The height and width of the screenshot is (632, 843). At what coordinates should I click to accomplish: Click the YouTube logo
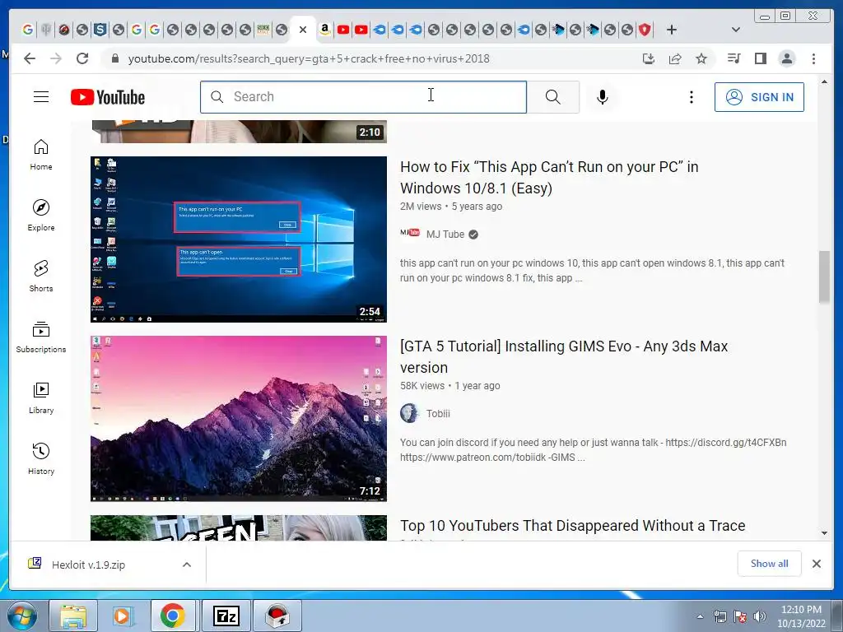coord(108,97)
